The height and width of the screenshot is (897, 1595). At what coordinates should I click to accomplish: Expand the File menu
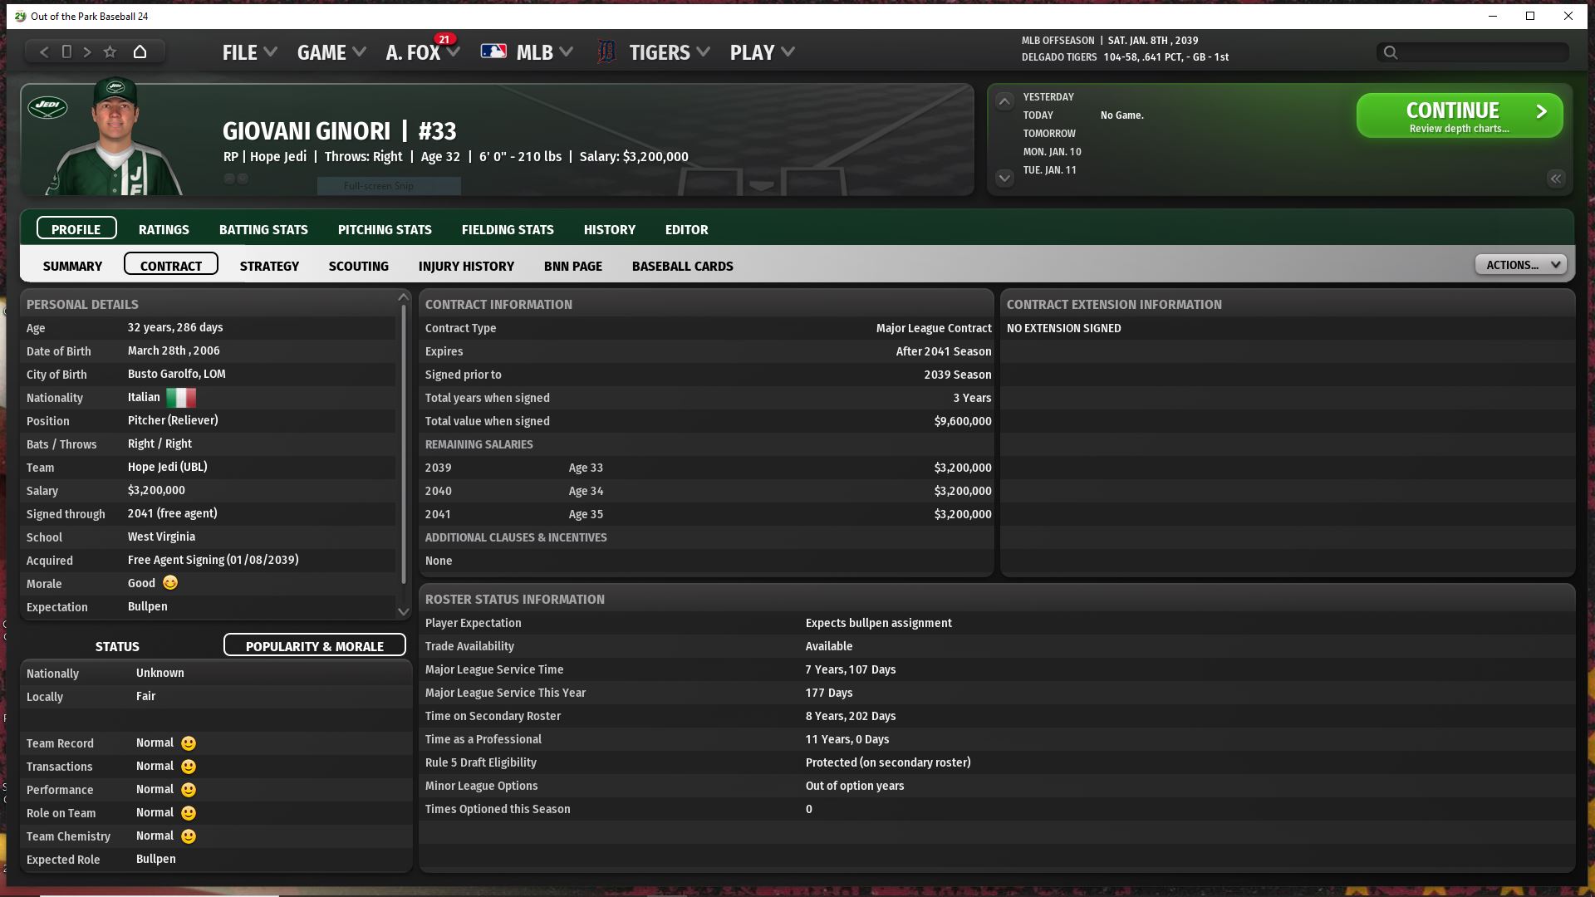coord(248,52)
